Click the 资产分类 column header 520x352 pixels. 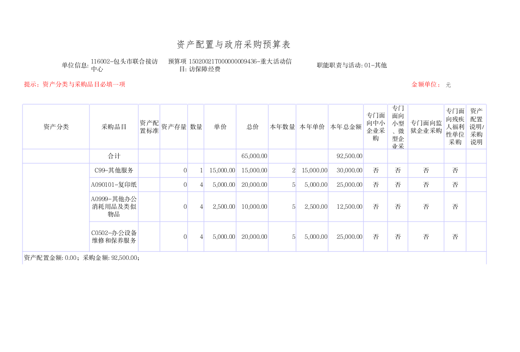[56, 127]
